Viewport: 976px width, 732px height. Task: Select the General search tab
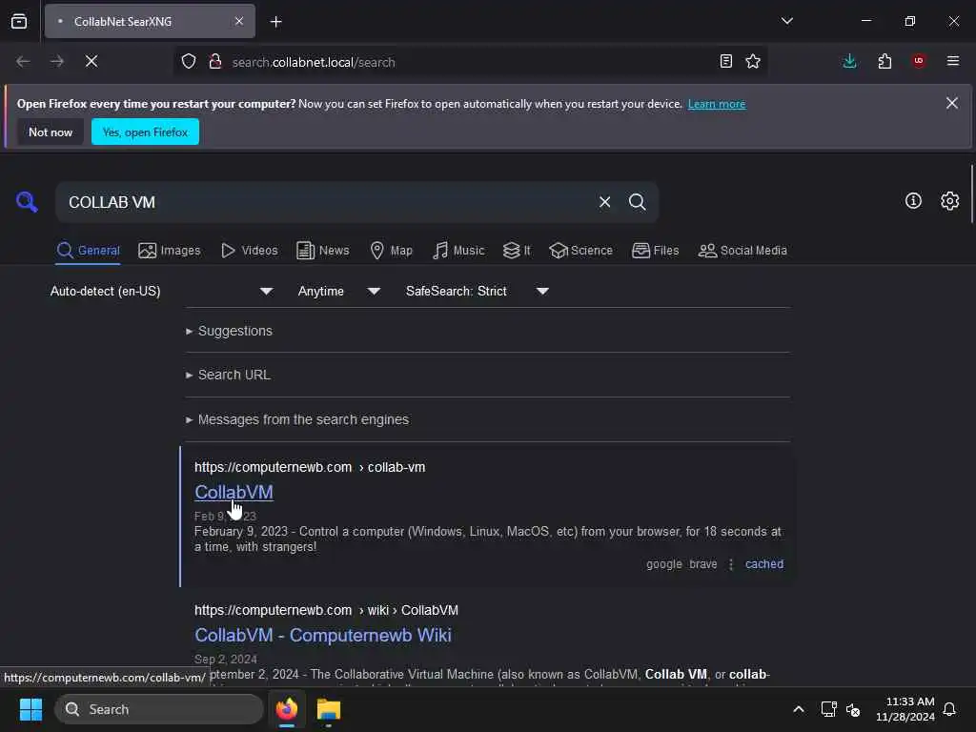pos(88,251)
